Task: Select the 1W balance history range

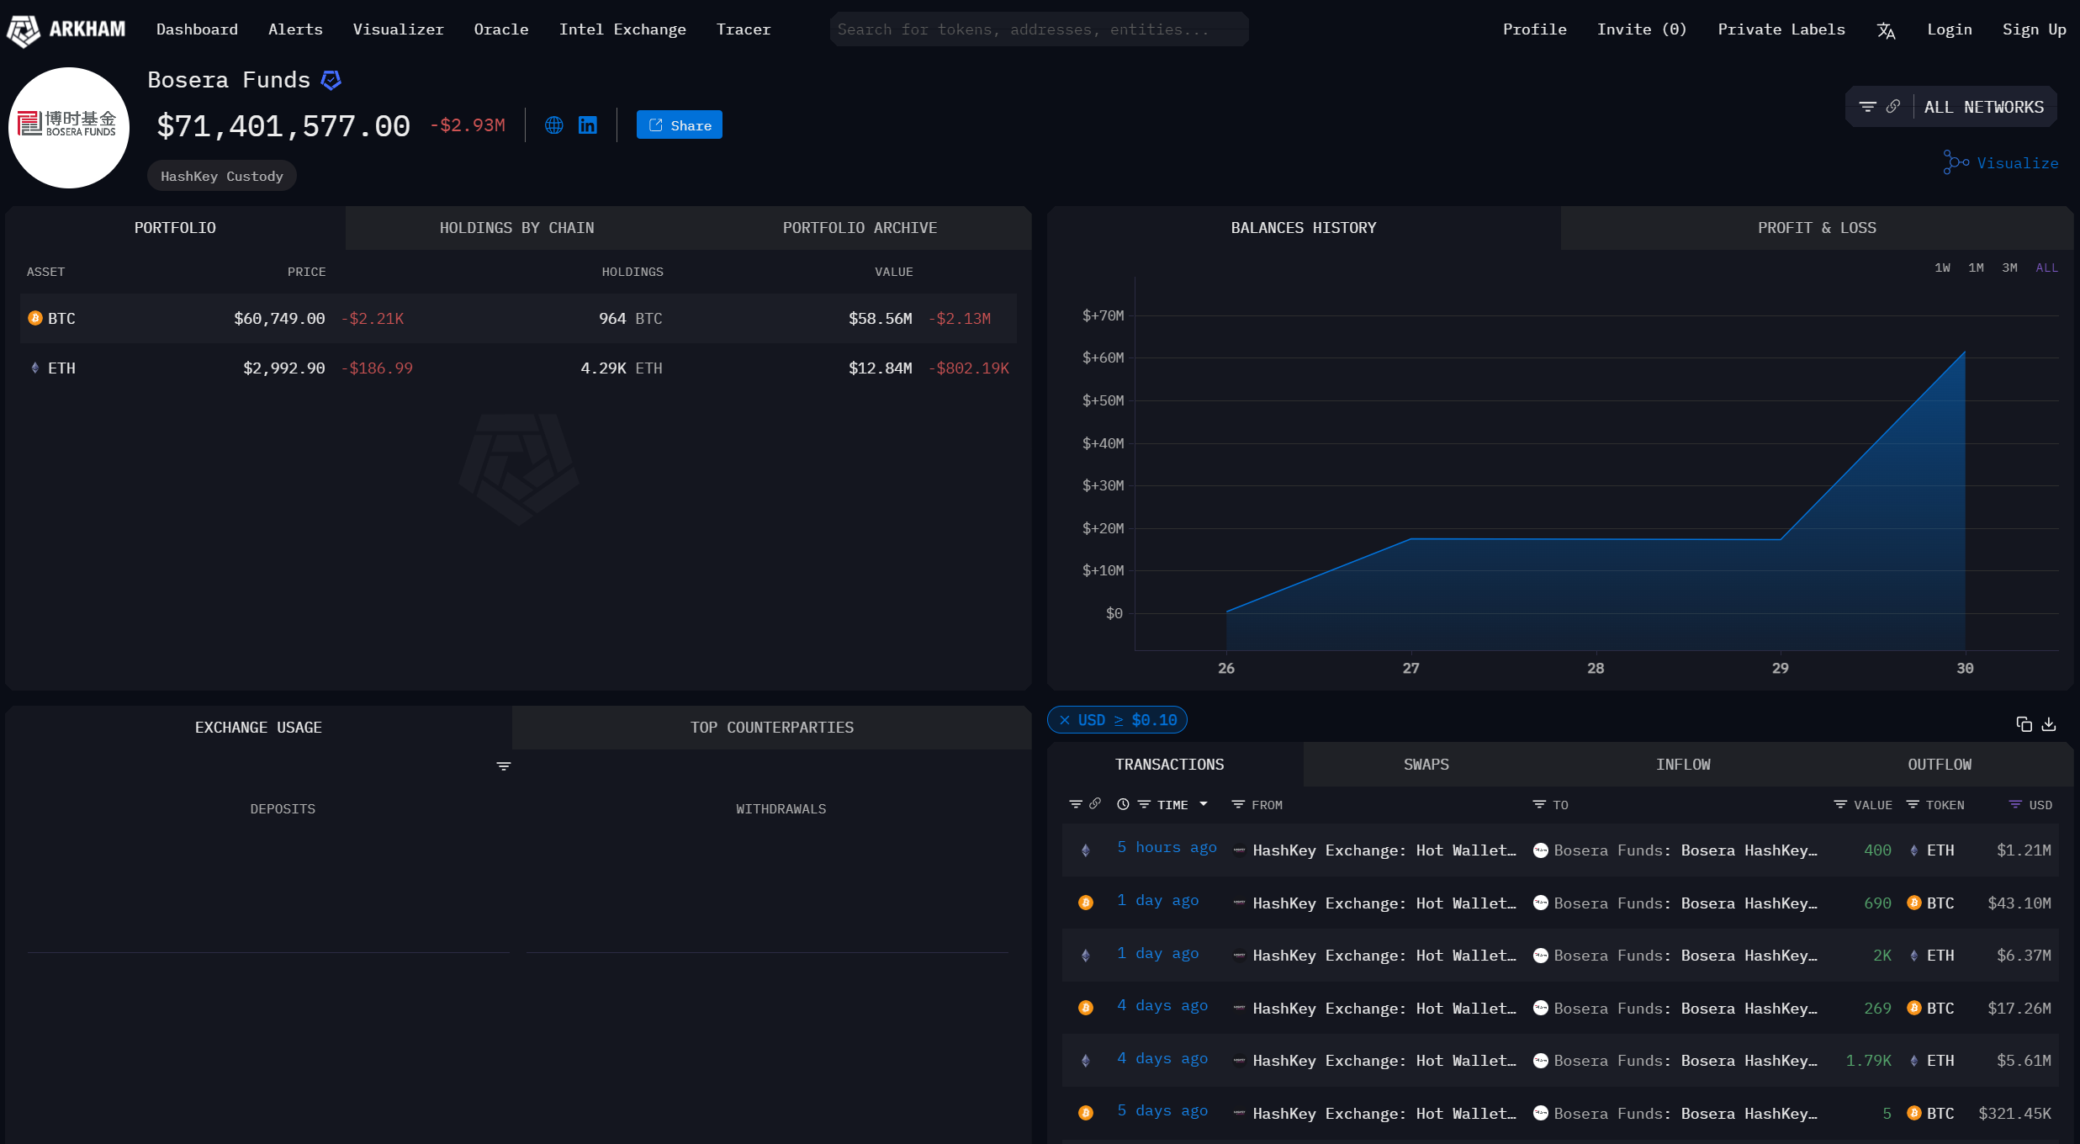Action: coord(1942,267)
